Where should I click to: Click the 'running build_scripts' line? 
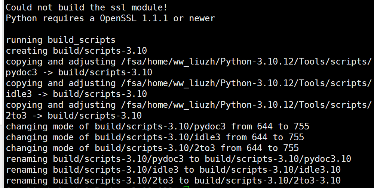pyautogui.click(x=61, y=40)
